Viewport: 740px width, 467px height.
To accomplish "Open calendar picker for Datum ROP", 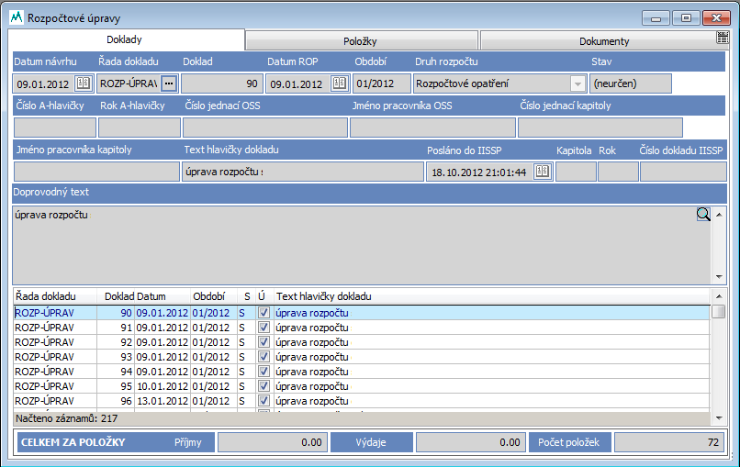I will point(339,83).
